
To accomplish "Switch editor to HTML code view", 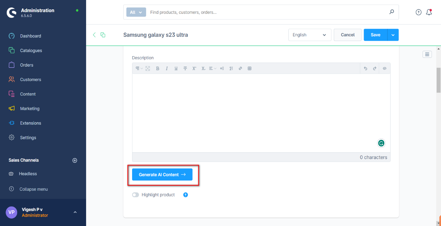I will click(x=385, y=69).
